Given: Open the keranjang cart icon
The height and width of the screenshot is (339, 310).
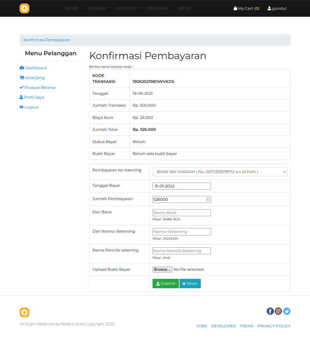Looking at the screenshot, I should [21, 78].
